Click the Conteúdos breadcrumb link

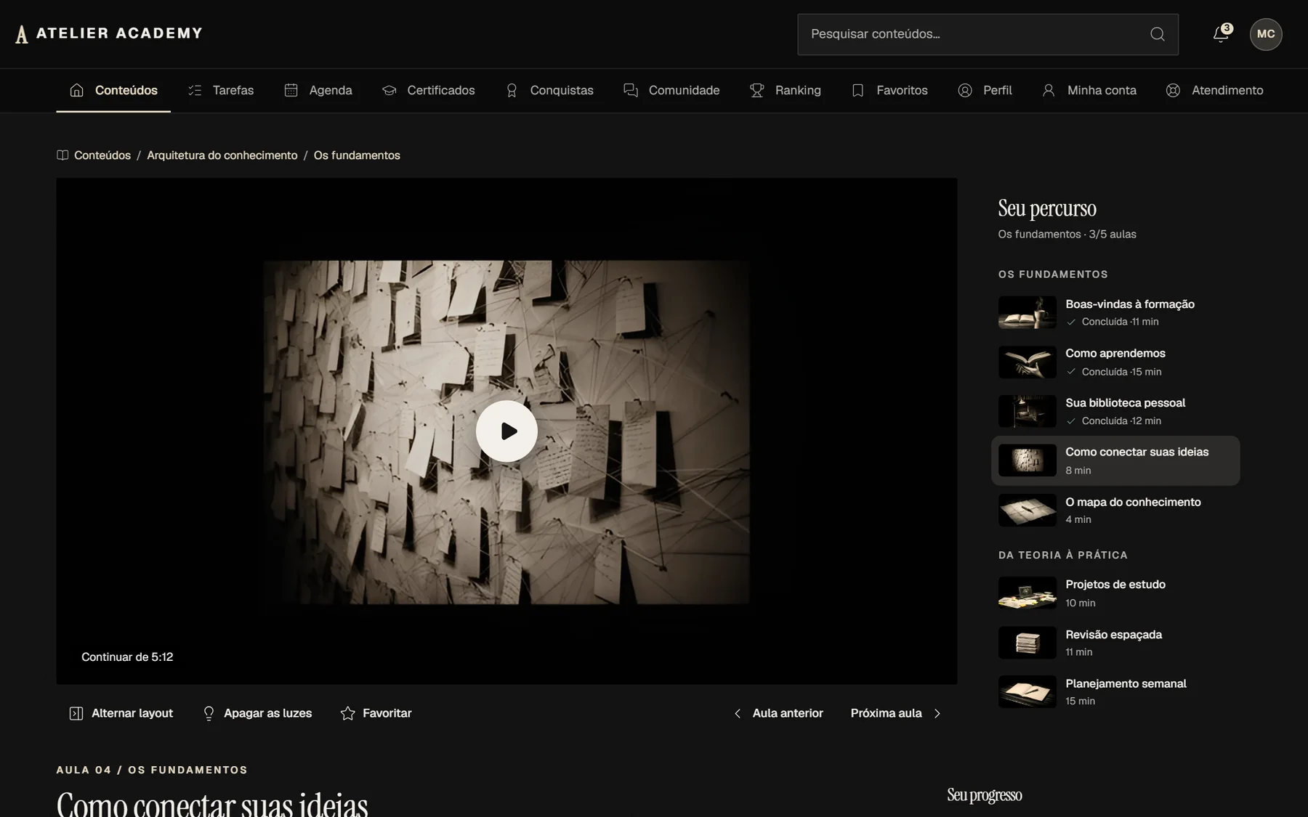pyautogui.click(x=102, y=155)
